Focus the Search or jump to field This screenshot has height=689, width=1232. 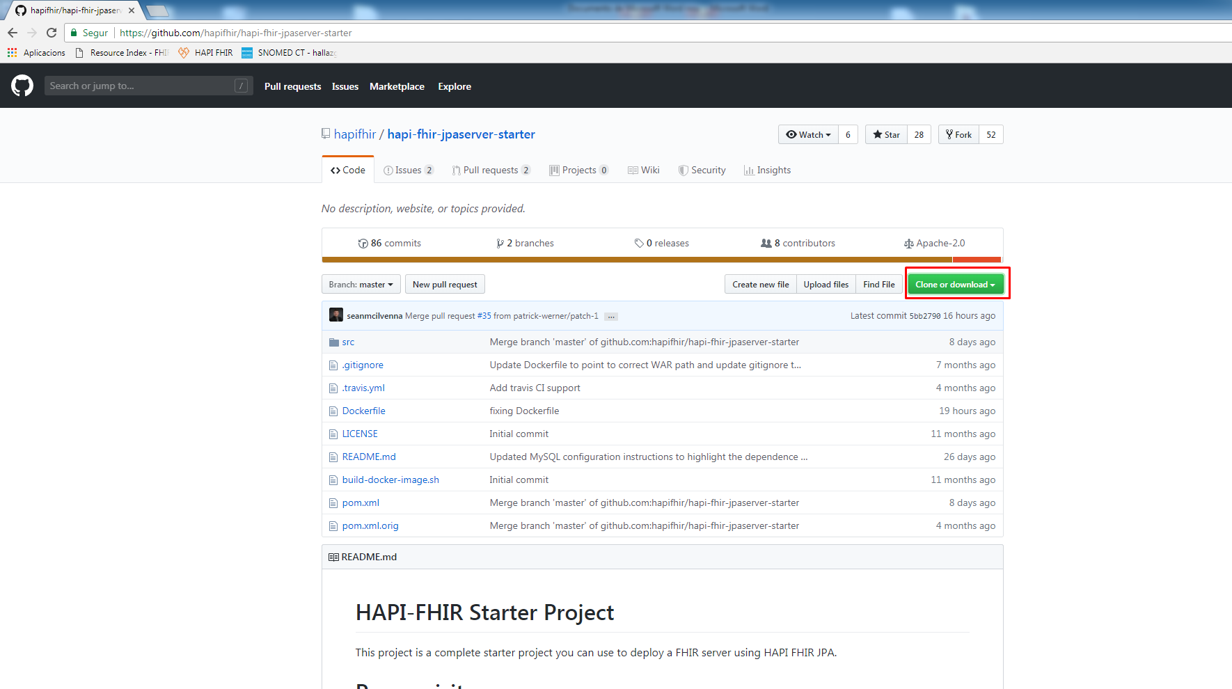click(139, 86)
